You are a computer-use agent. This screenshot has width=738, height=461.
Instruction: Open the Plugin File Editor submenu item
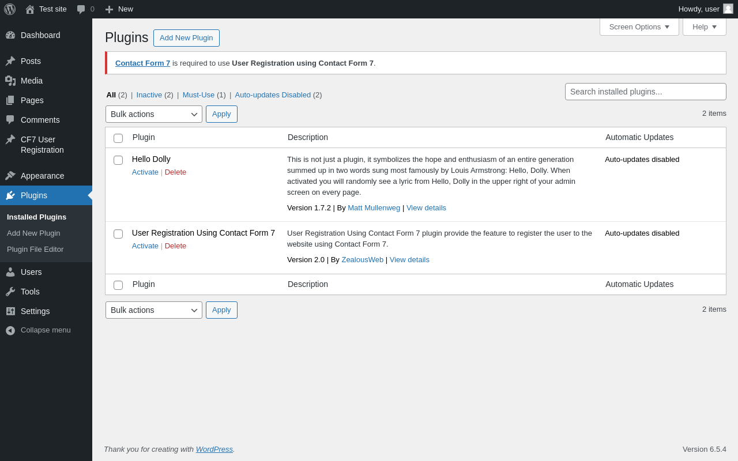point(35,250)
